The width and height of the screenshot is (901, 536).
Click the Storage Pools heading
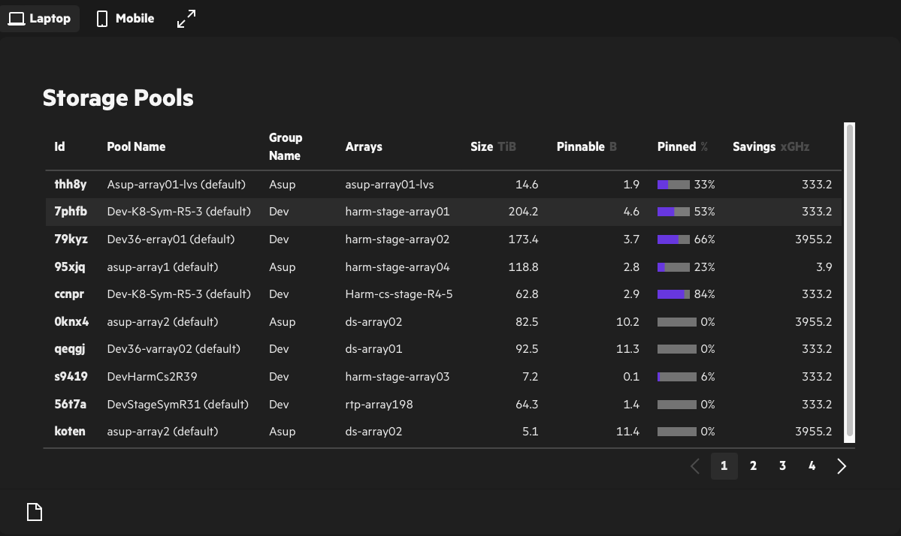[118, 98]
